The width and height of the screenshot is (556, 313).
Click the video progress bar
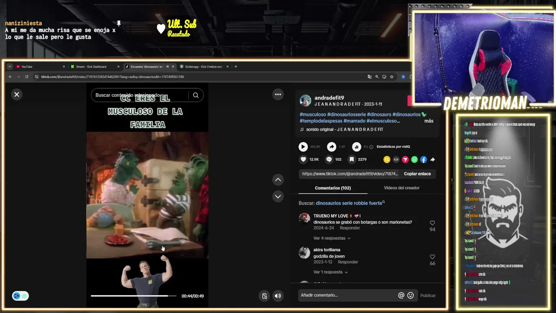coord(133,296)
